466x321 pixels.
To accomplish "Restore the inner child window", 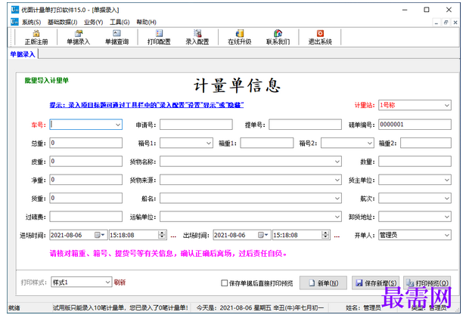I will click(446, 23).
